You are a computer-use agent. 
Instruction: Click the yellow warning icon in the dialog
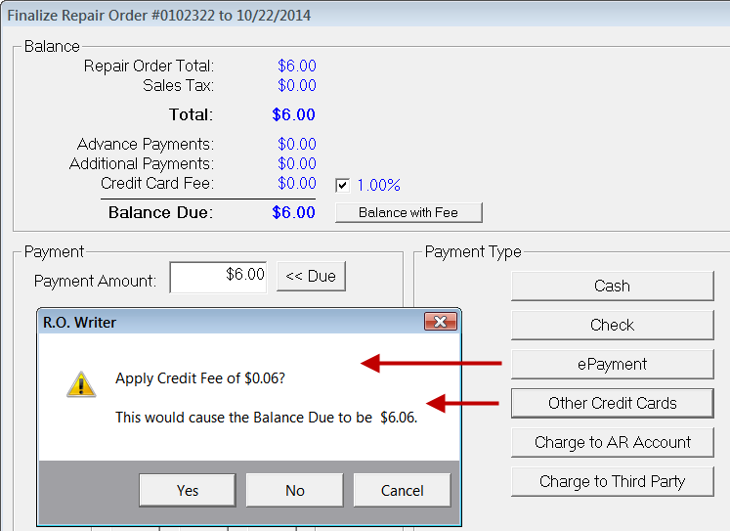click(x=81, y=383)
